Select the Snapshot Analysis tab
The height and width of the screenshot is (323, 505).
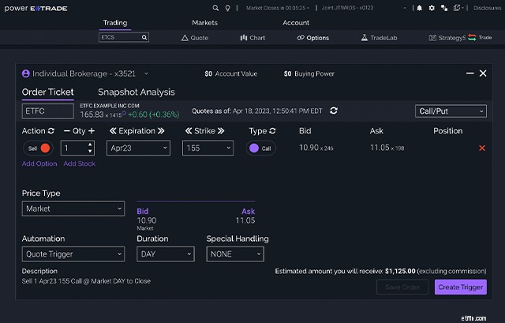137,92
